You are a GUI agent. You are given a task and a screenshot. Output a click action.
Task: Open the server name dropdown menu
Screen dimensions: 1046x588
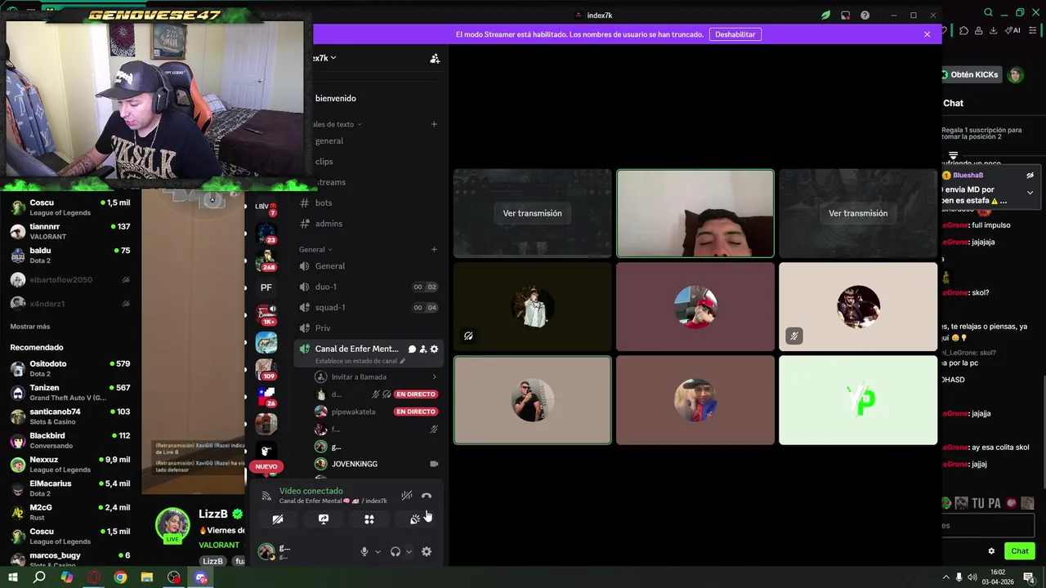tap(324, 58)
